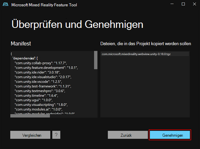Click the "com.unity.test-framework" line
The width and height of the screenshot is (200, 149).
pyautogui.click(x=43, y=86)
